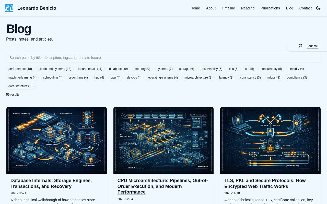This screenshot has height=204, width=327.
Task: Filter by security (4) tag
Action: pos(296,69)
